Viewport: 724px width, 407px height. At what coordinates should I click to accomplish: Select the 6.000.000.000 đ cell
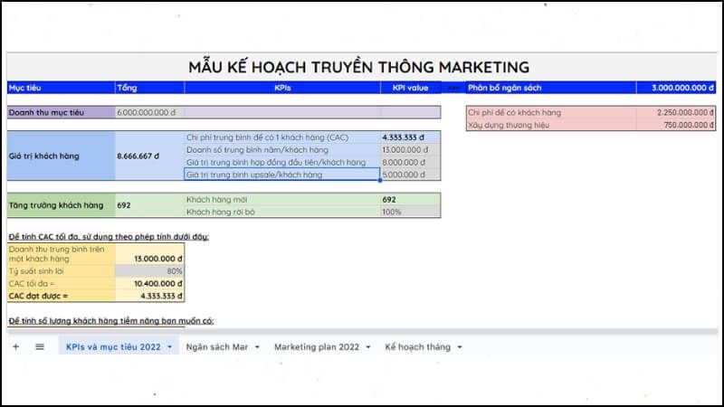149,112
